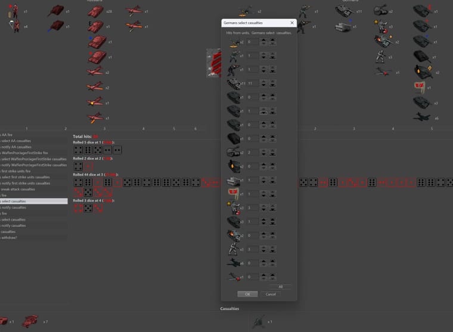The height and width of the screenshot is (332, 453).
Task: Click the mortar infantry x3 icon in dialog
Action: click(x=234, y=249)
